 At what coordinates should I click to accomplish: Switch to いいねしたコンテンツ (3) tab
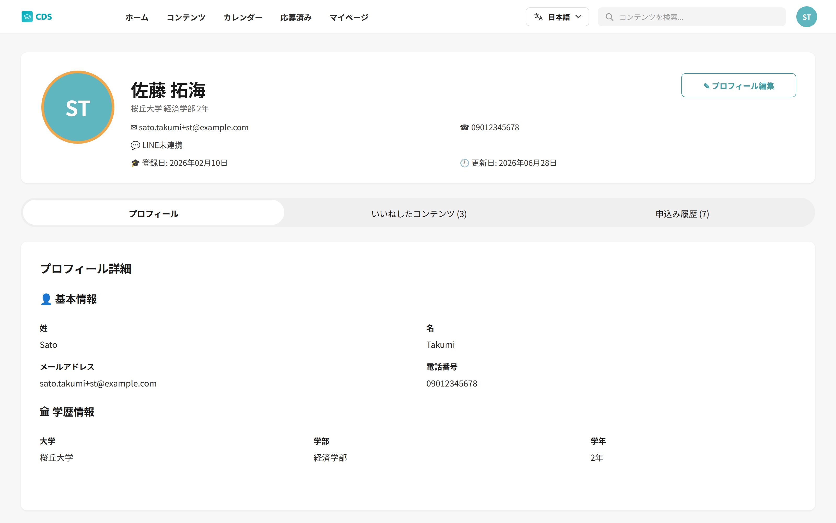pyautogui.click(x=419, y=214)
